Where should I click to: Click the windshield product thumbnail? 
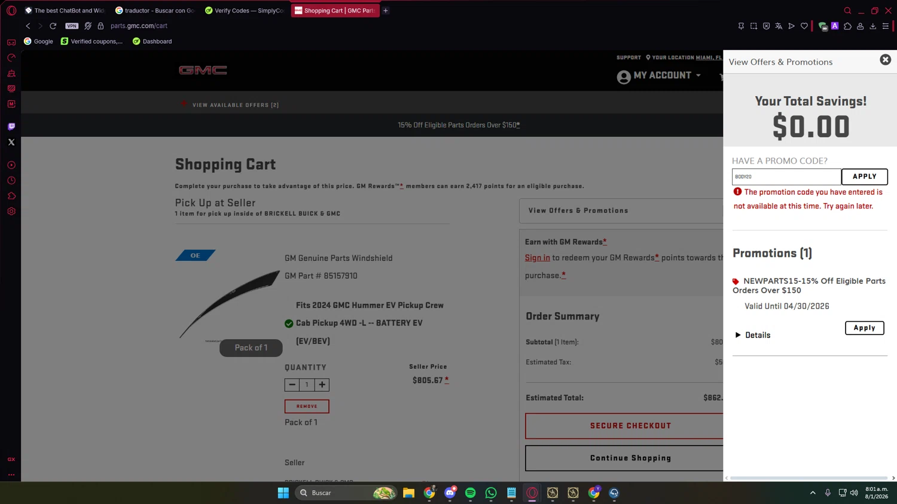point(229,305)
